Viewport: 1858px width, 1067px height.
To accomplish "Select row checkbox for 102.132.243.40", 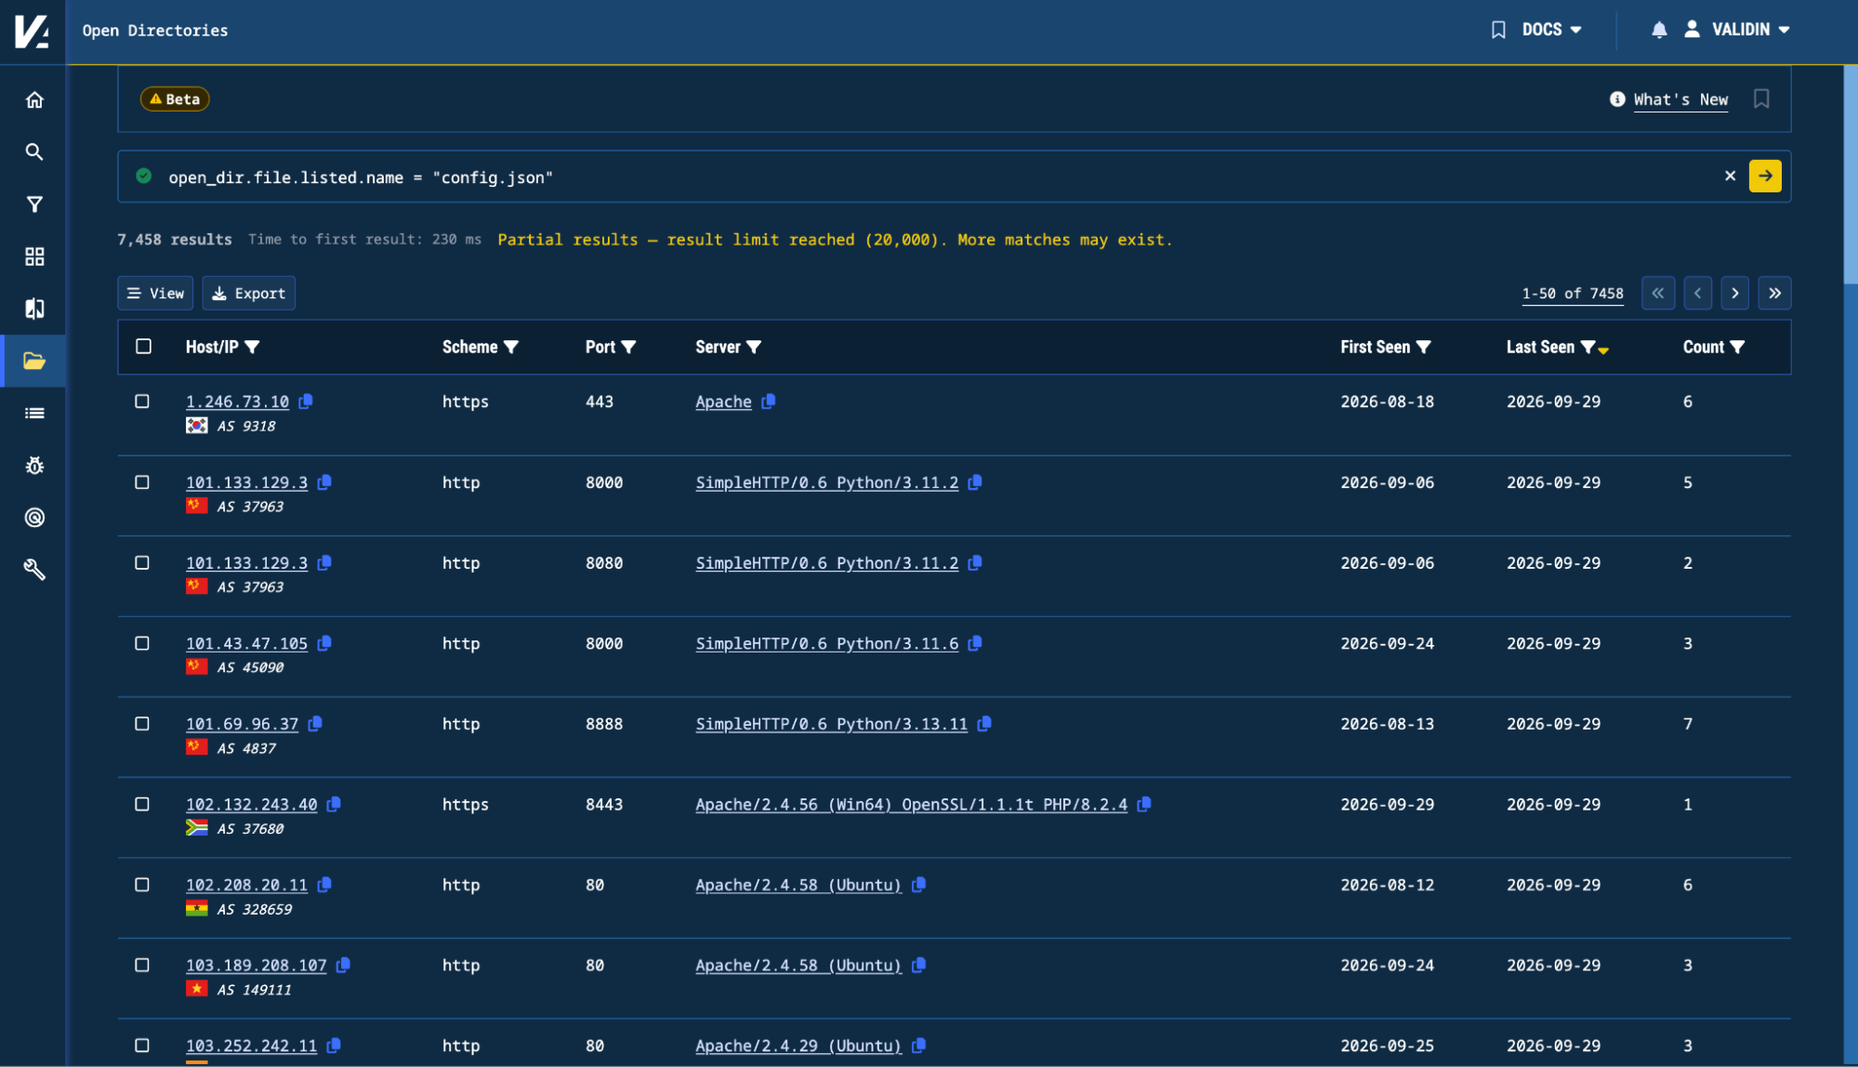I will 142,804.
